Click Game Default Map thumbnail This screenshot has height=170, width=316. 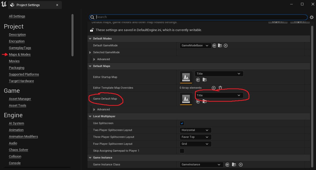[x=186, y=99]
